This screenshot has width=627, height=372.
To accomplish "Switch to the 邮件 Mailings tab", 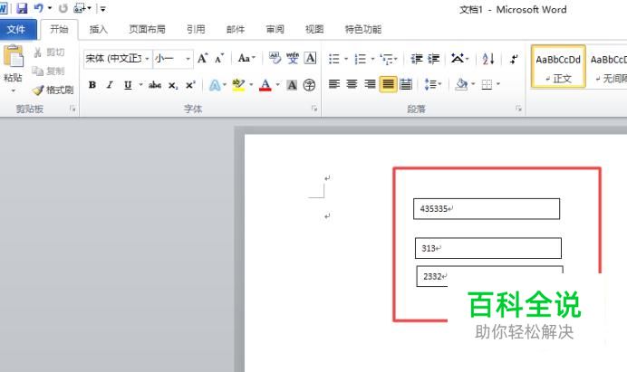I will tap(236, 29).
